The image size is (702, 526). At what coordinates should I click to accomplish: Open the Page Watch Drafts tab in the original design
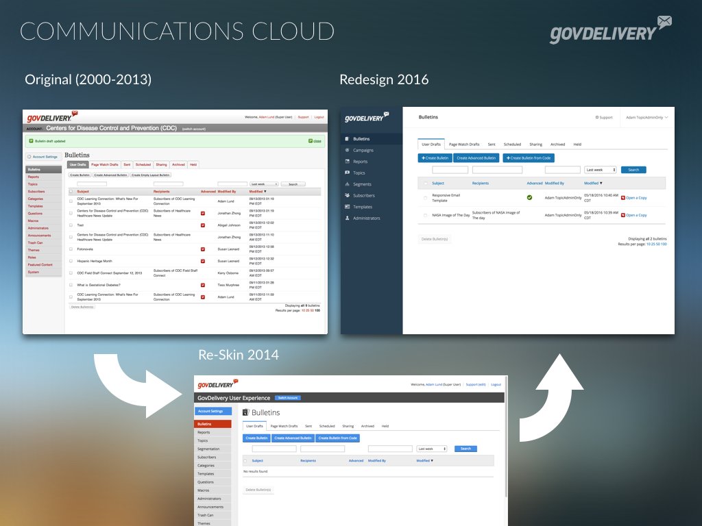pos(104,164)
